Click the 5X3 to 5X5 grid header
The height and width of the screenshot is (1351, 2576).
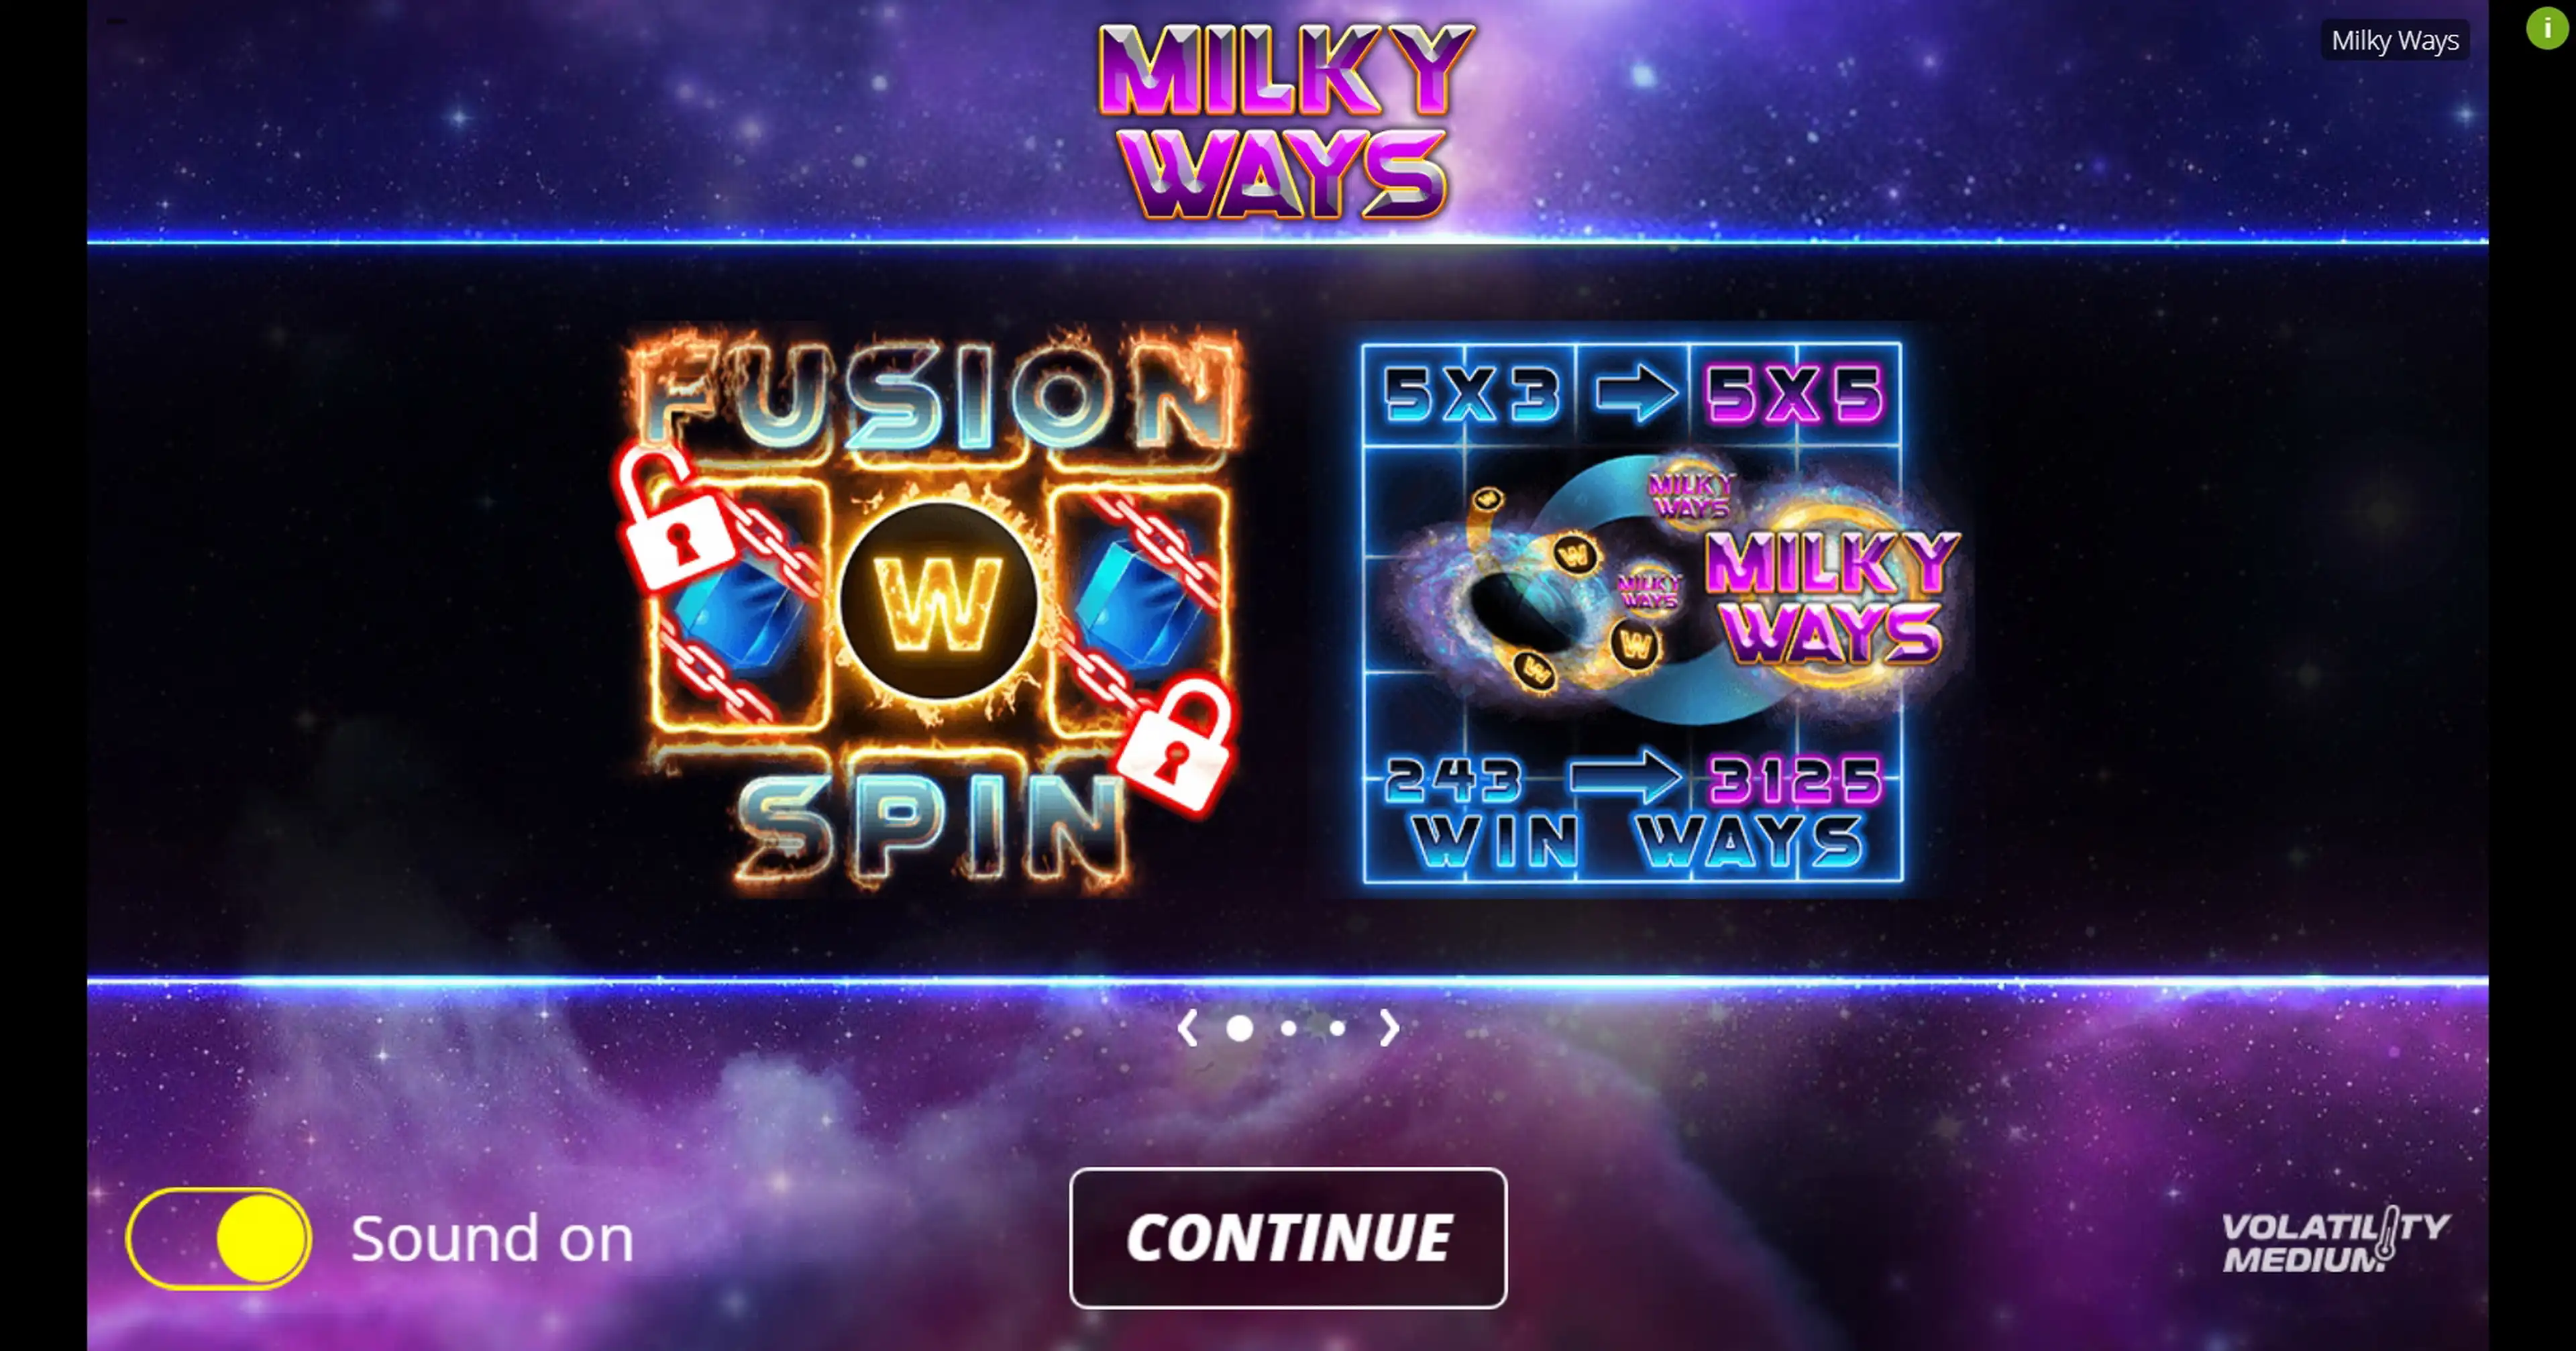click(1633, 393)
